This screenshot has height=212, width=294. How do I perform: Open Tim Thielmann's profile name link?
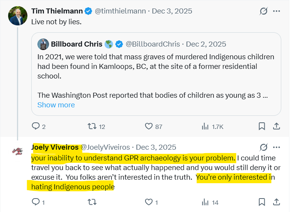(x=57, y=11)
